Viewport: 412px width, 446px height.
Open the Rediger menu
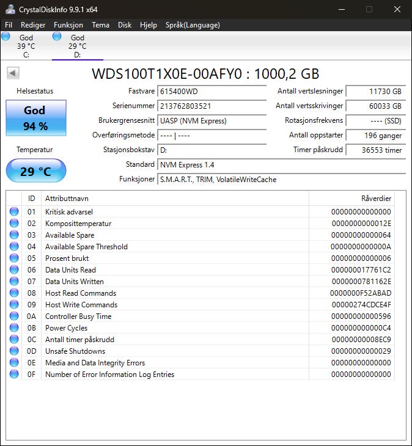tap(33, 25)
